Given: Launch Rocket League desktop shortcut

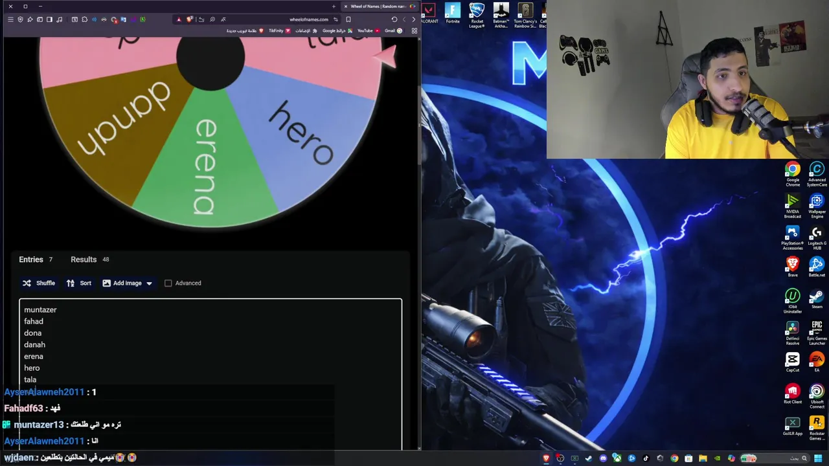Looking at the screenshot, I should click(477, 15).
